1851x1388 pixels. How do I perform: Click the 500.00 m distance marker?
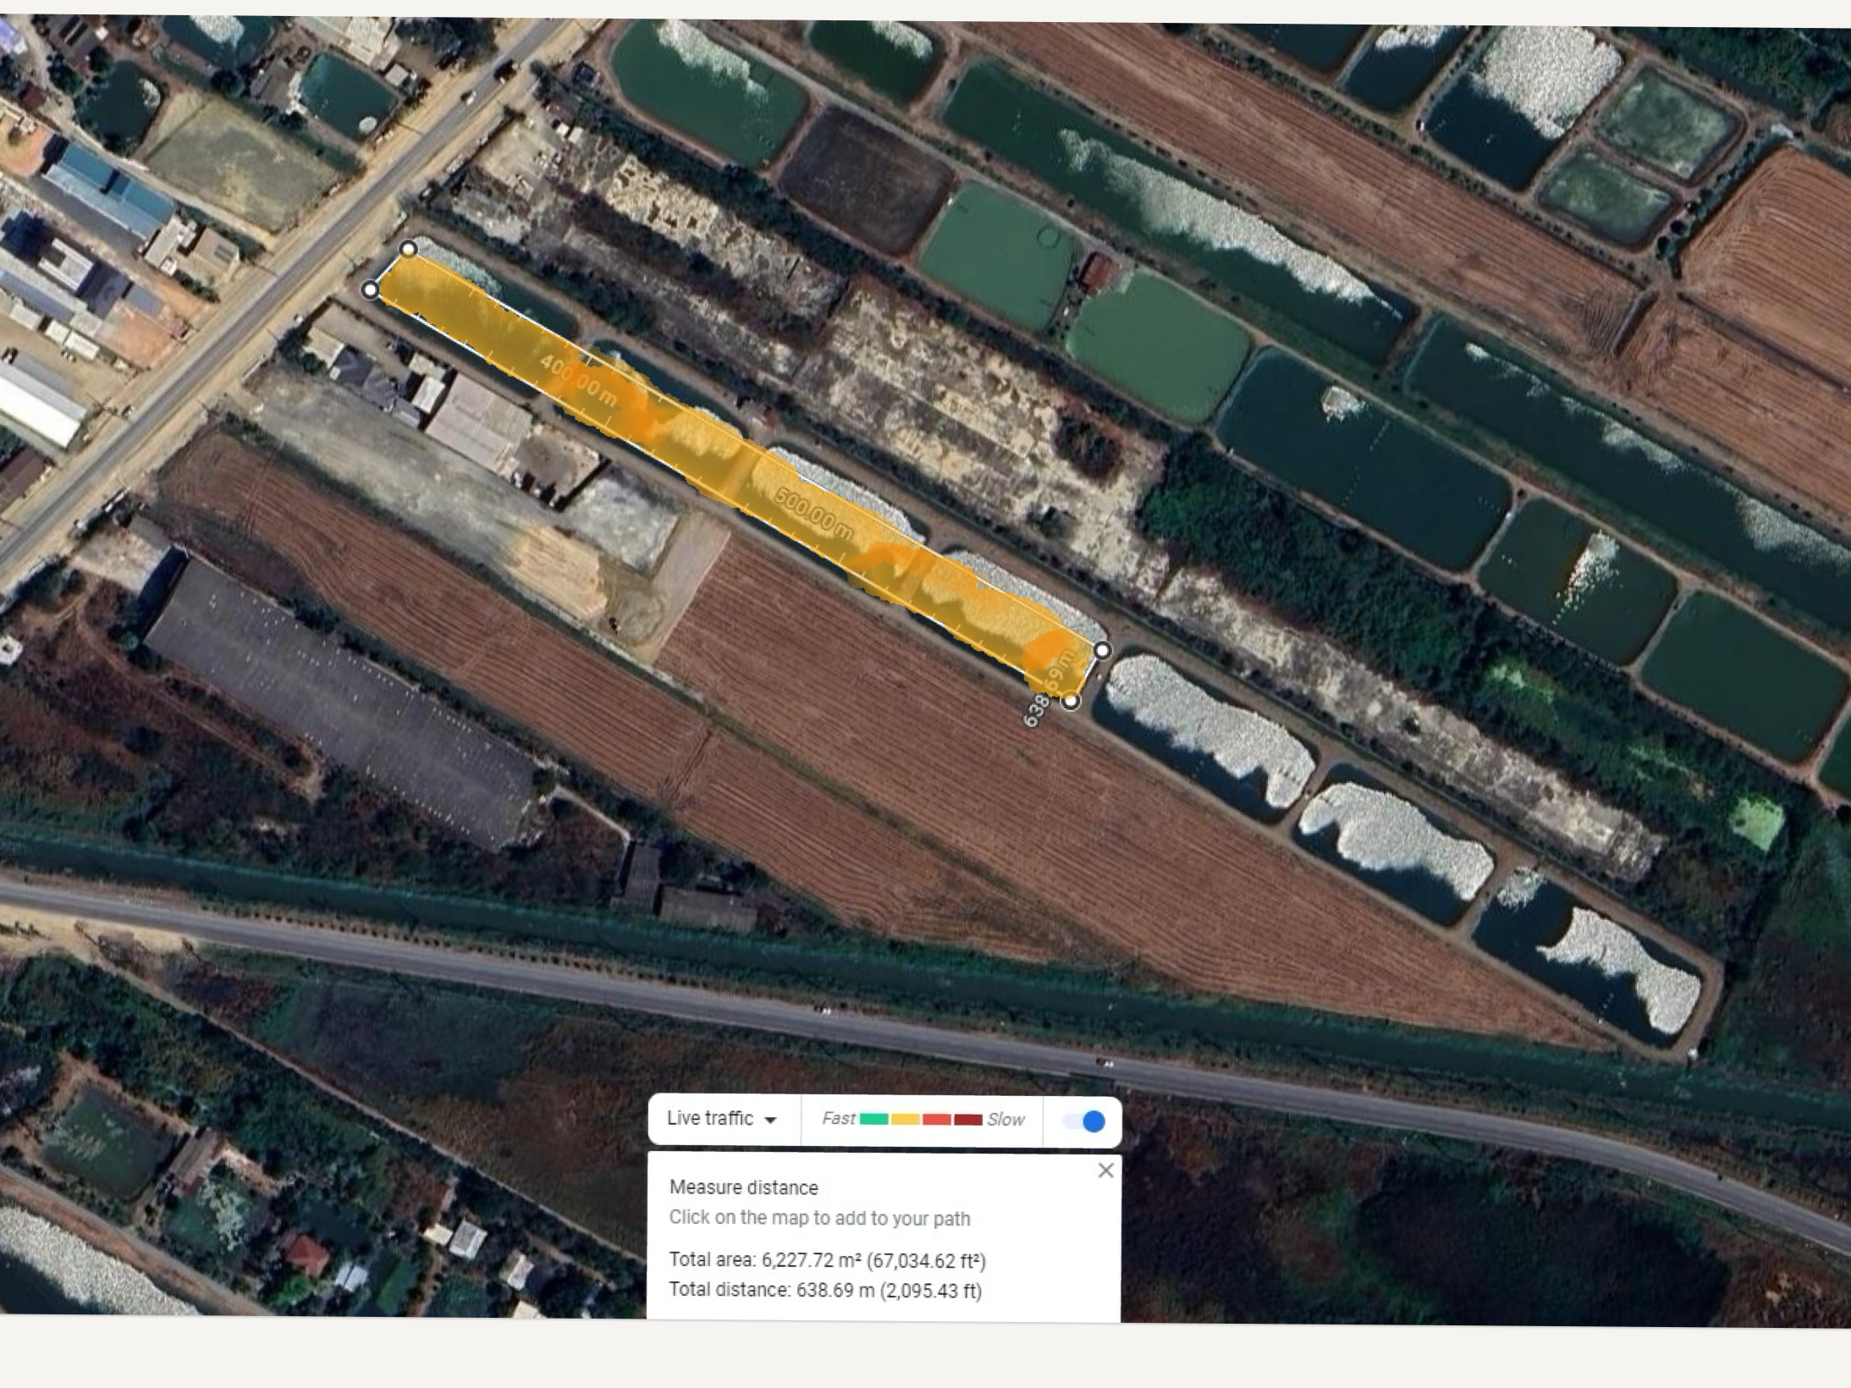point(813,513)
